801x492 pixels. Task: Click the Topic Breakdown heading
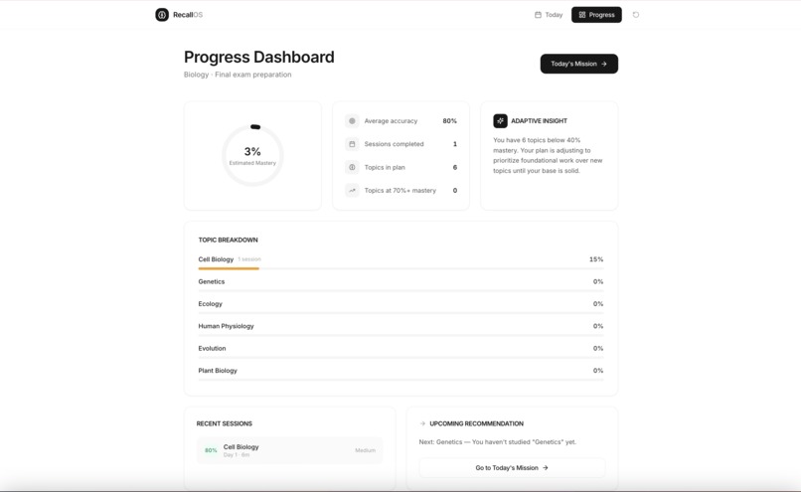point(228,241)
